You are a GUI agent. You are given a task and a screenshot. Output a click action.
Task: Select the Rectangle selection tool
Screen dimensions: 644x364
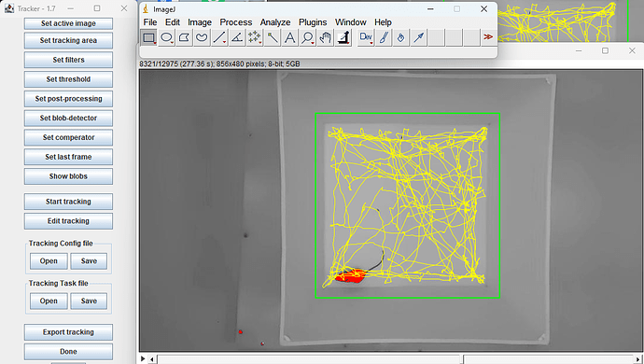point(148,37)
